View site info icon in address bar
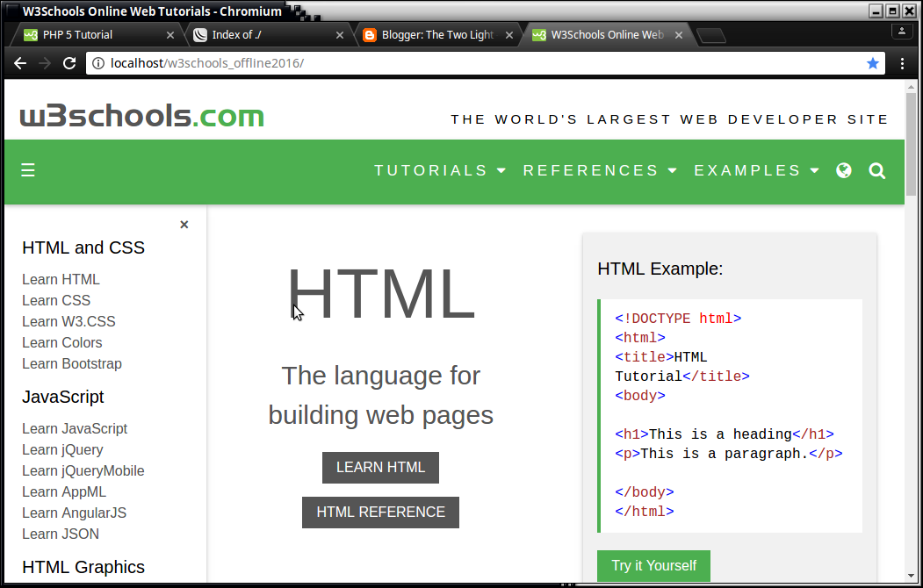Image resolution: width=923 pixels, height=588 pixels. pyautogui.click(x=98, y=63)
